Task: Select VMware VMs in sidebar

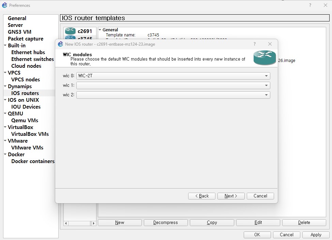Action: (x=27, y=148)
